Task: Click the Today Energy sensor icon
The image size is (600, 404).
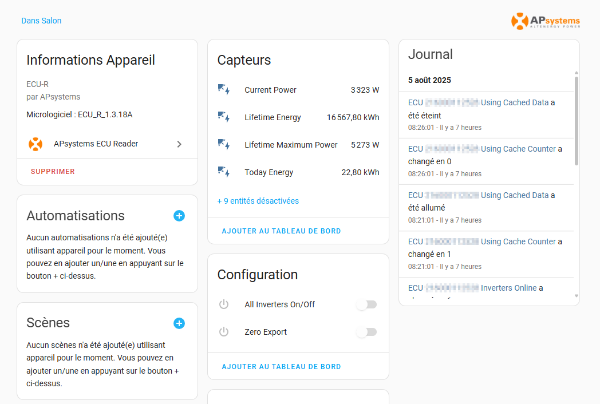Action: click(224, 173)
